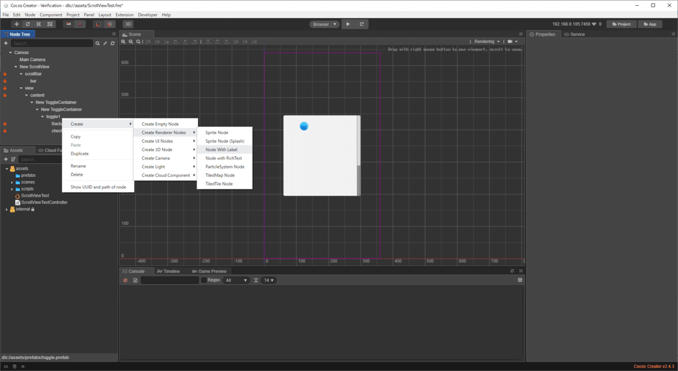Select the bar node

[x=33, y=81]
